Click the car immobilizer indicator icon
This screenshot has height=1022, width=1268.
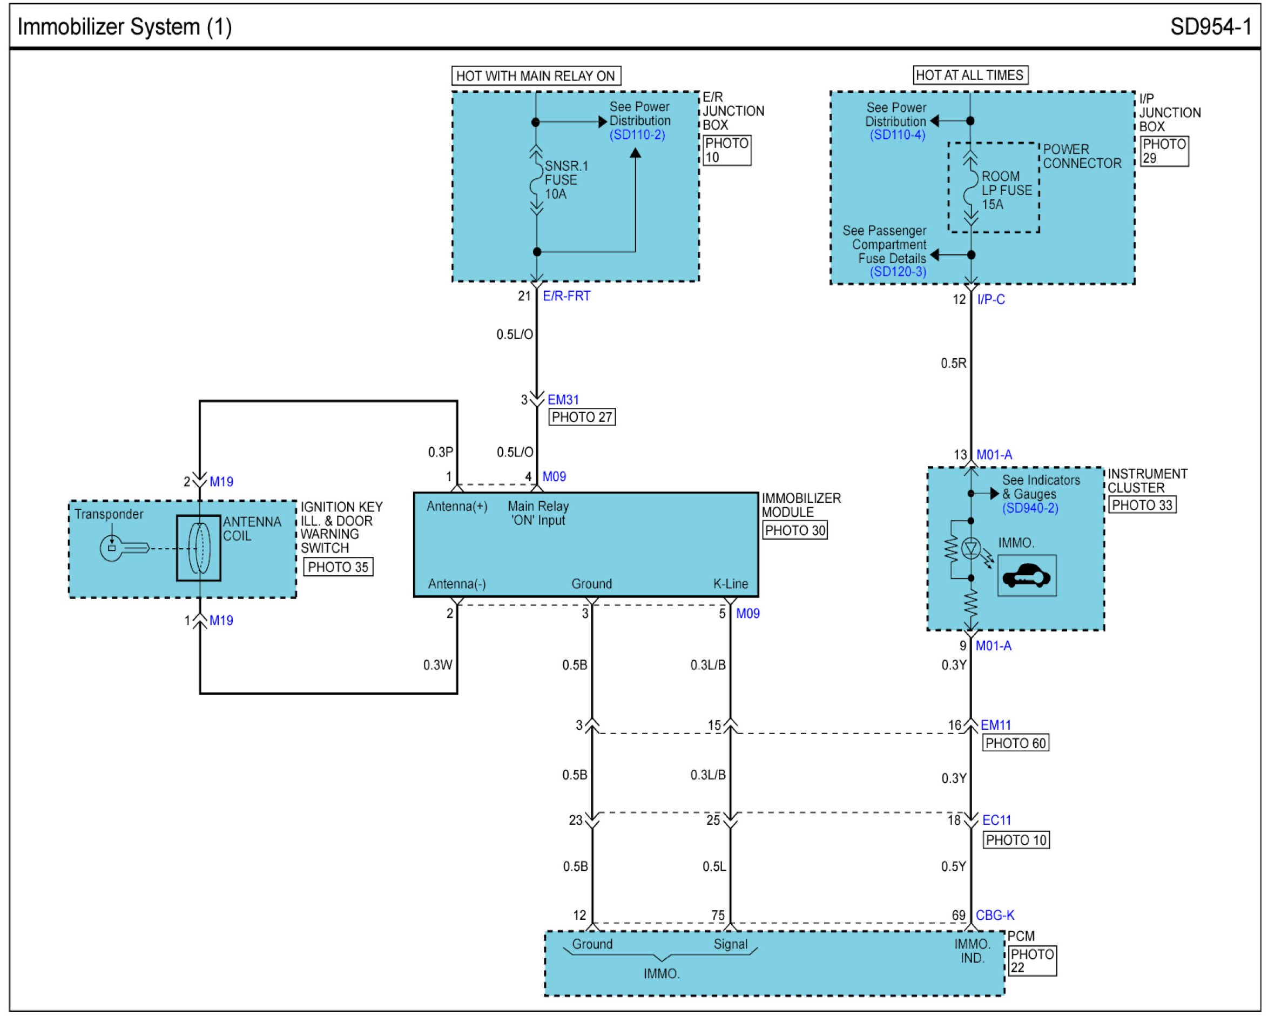click(1027, 576)
